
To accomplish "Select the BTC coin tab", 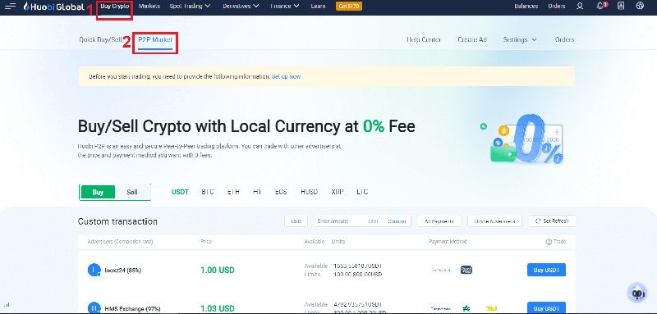I will click(208, 192).
